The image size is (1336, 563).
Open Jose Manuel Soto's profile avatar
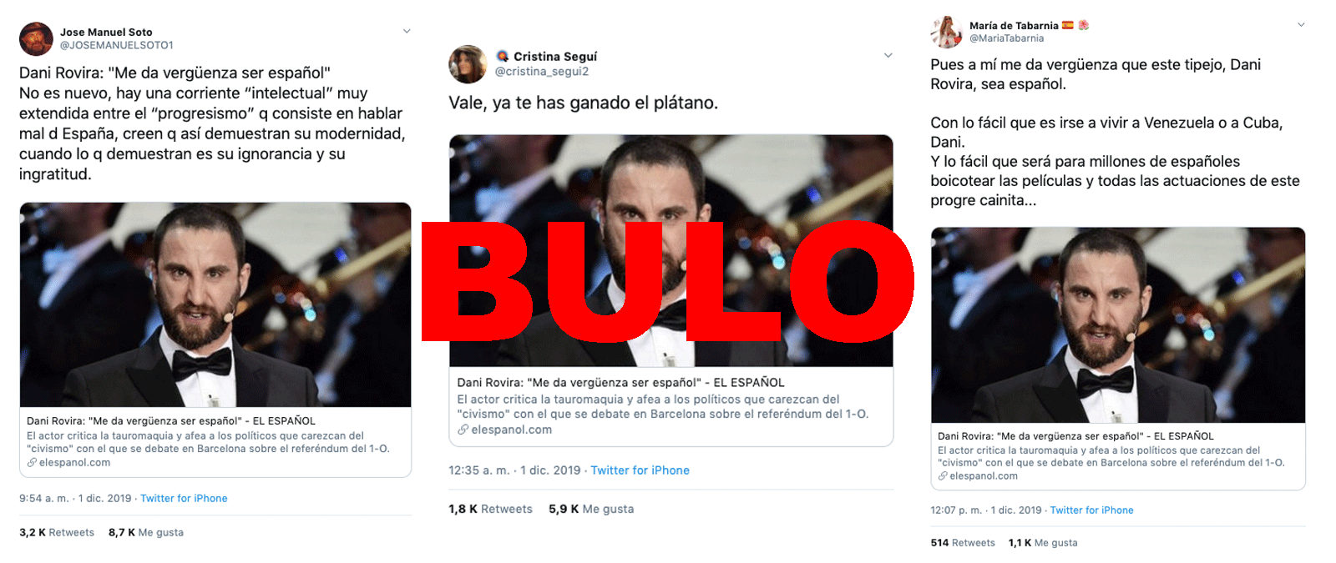coord(36,38)
